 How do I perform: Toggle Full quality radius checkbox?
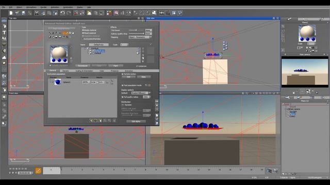click(x=123, y=97)
